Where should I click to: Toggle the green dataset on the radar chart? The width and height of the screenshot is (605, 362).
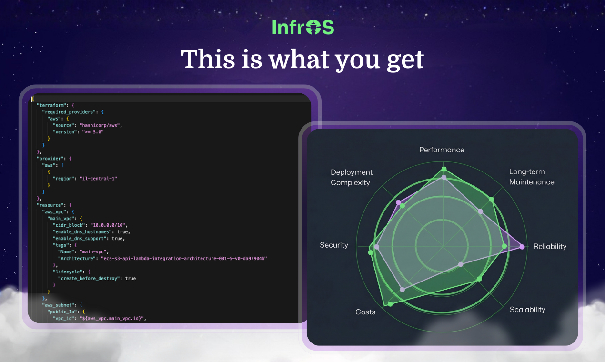(x=444, y=169)
